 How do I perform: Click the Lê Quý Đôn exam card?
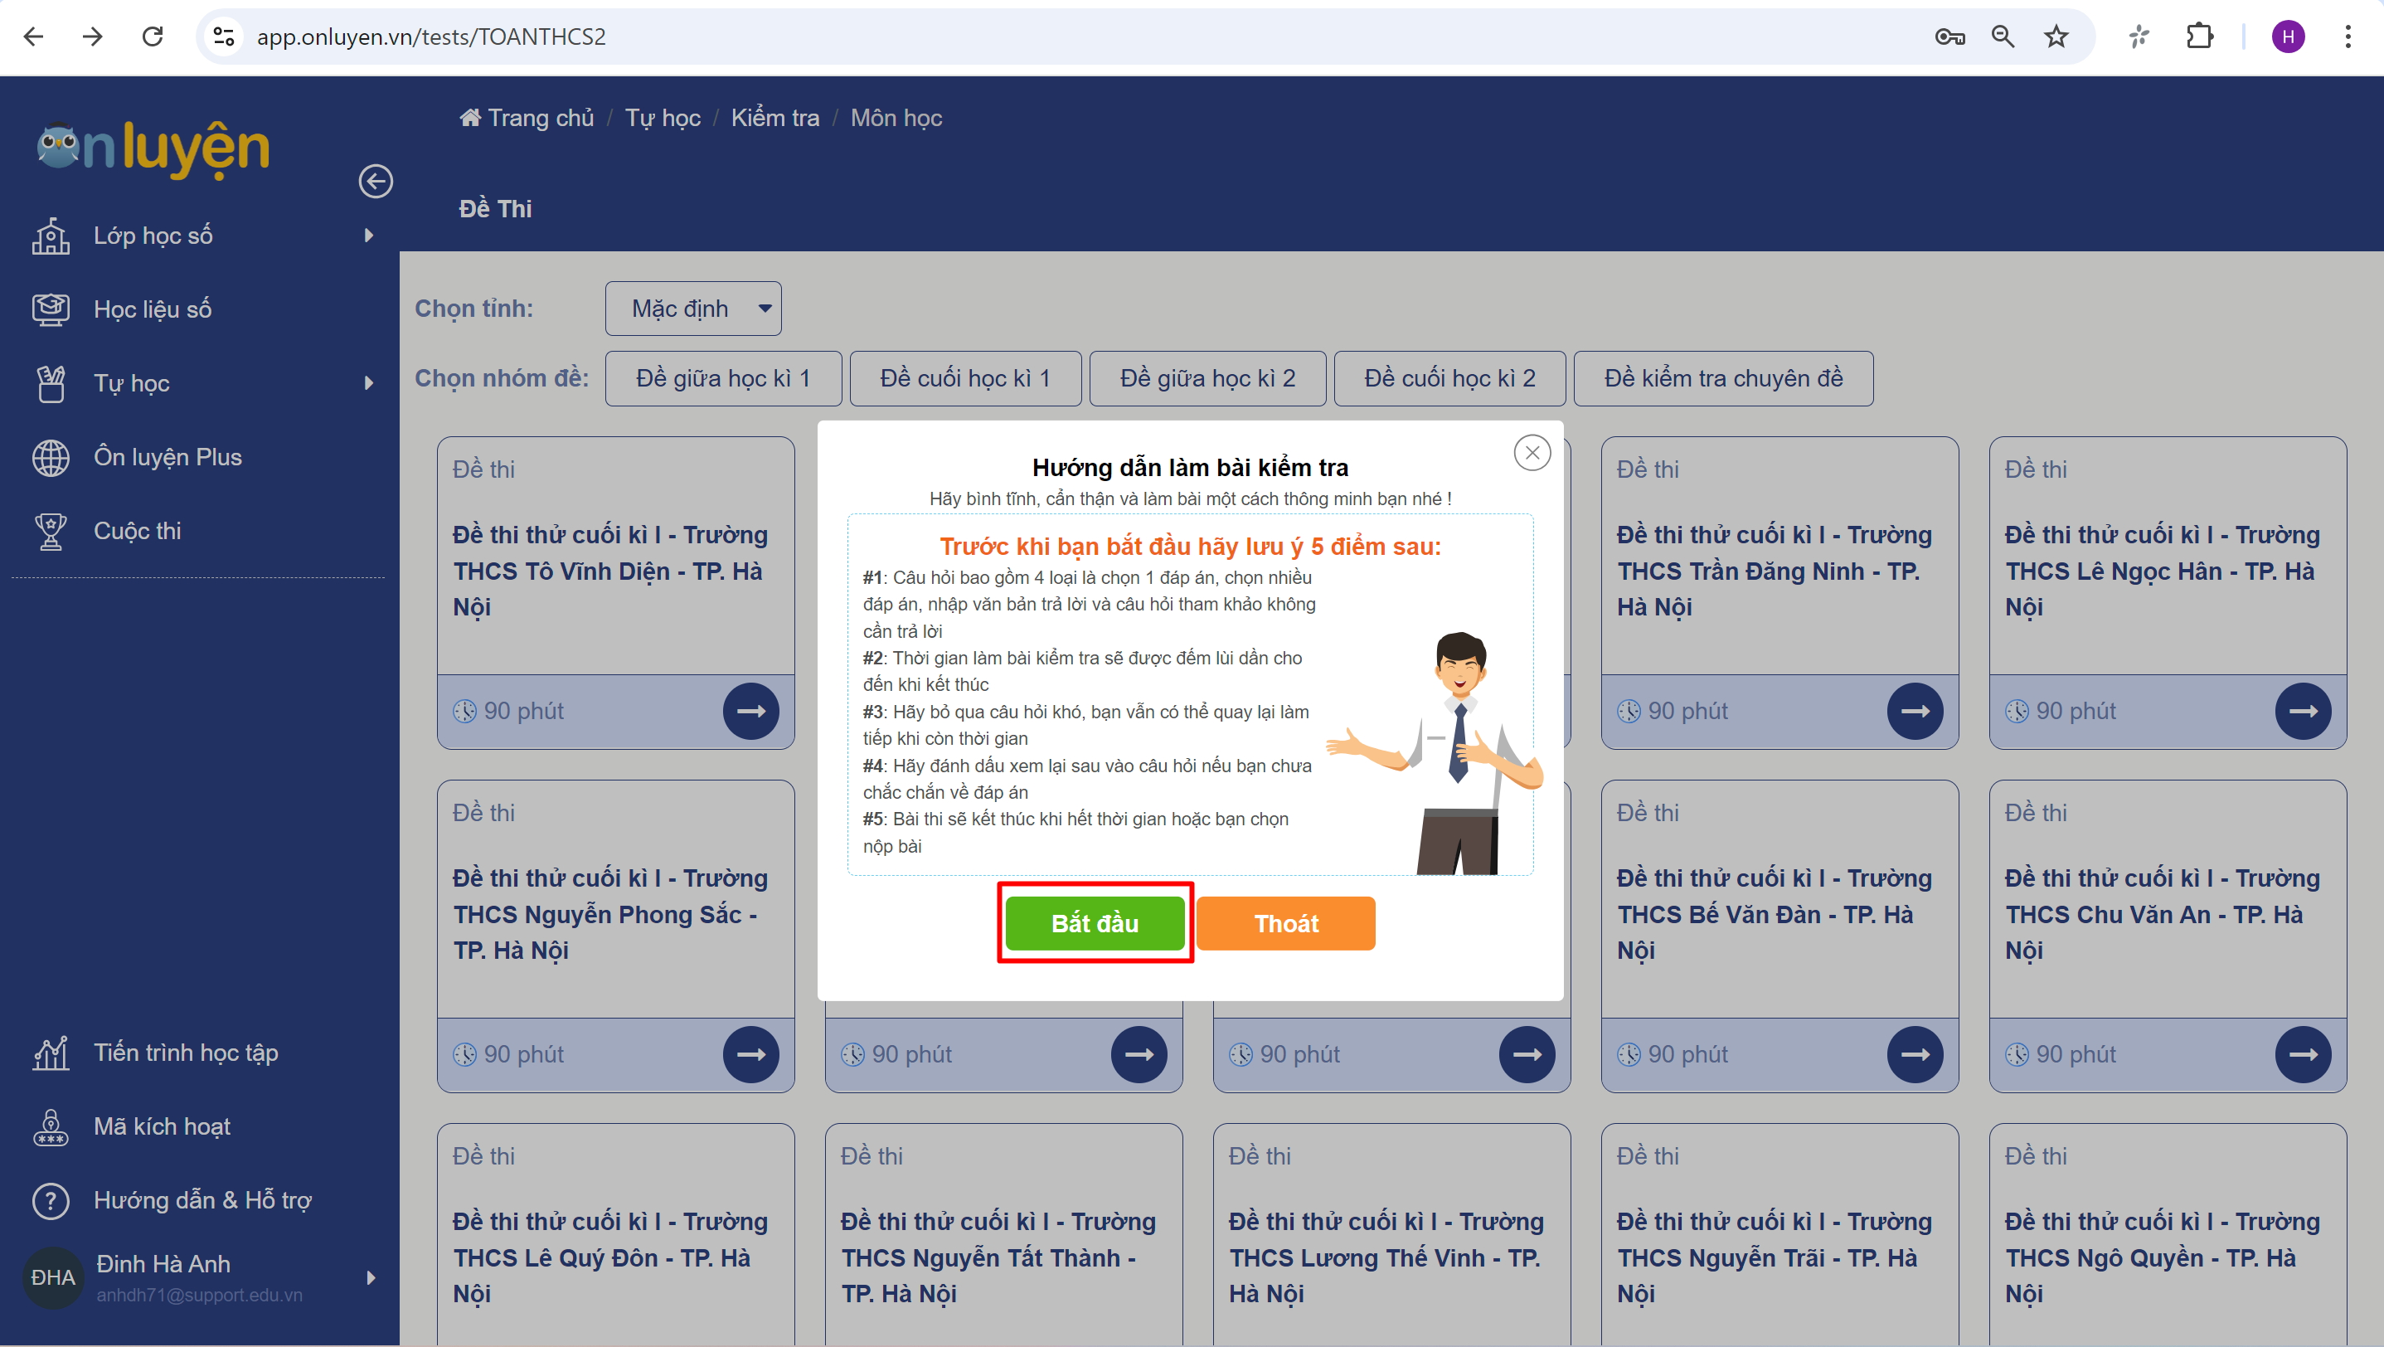[x=615, y=1234]
